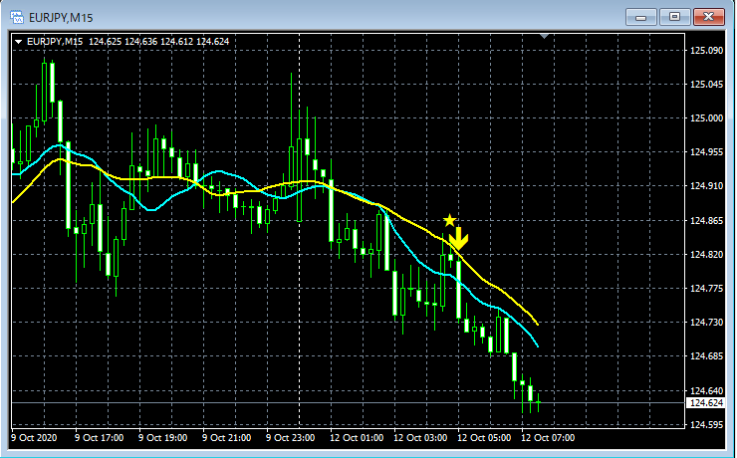This screenshot has width=737, height=458.
Task: Click the yellow star marker on chart
Action: pyautogui.click(x=449, y=220)
